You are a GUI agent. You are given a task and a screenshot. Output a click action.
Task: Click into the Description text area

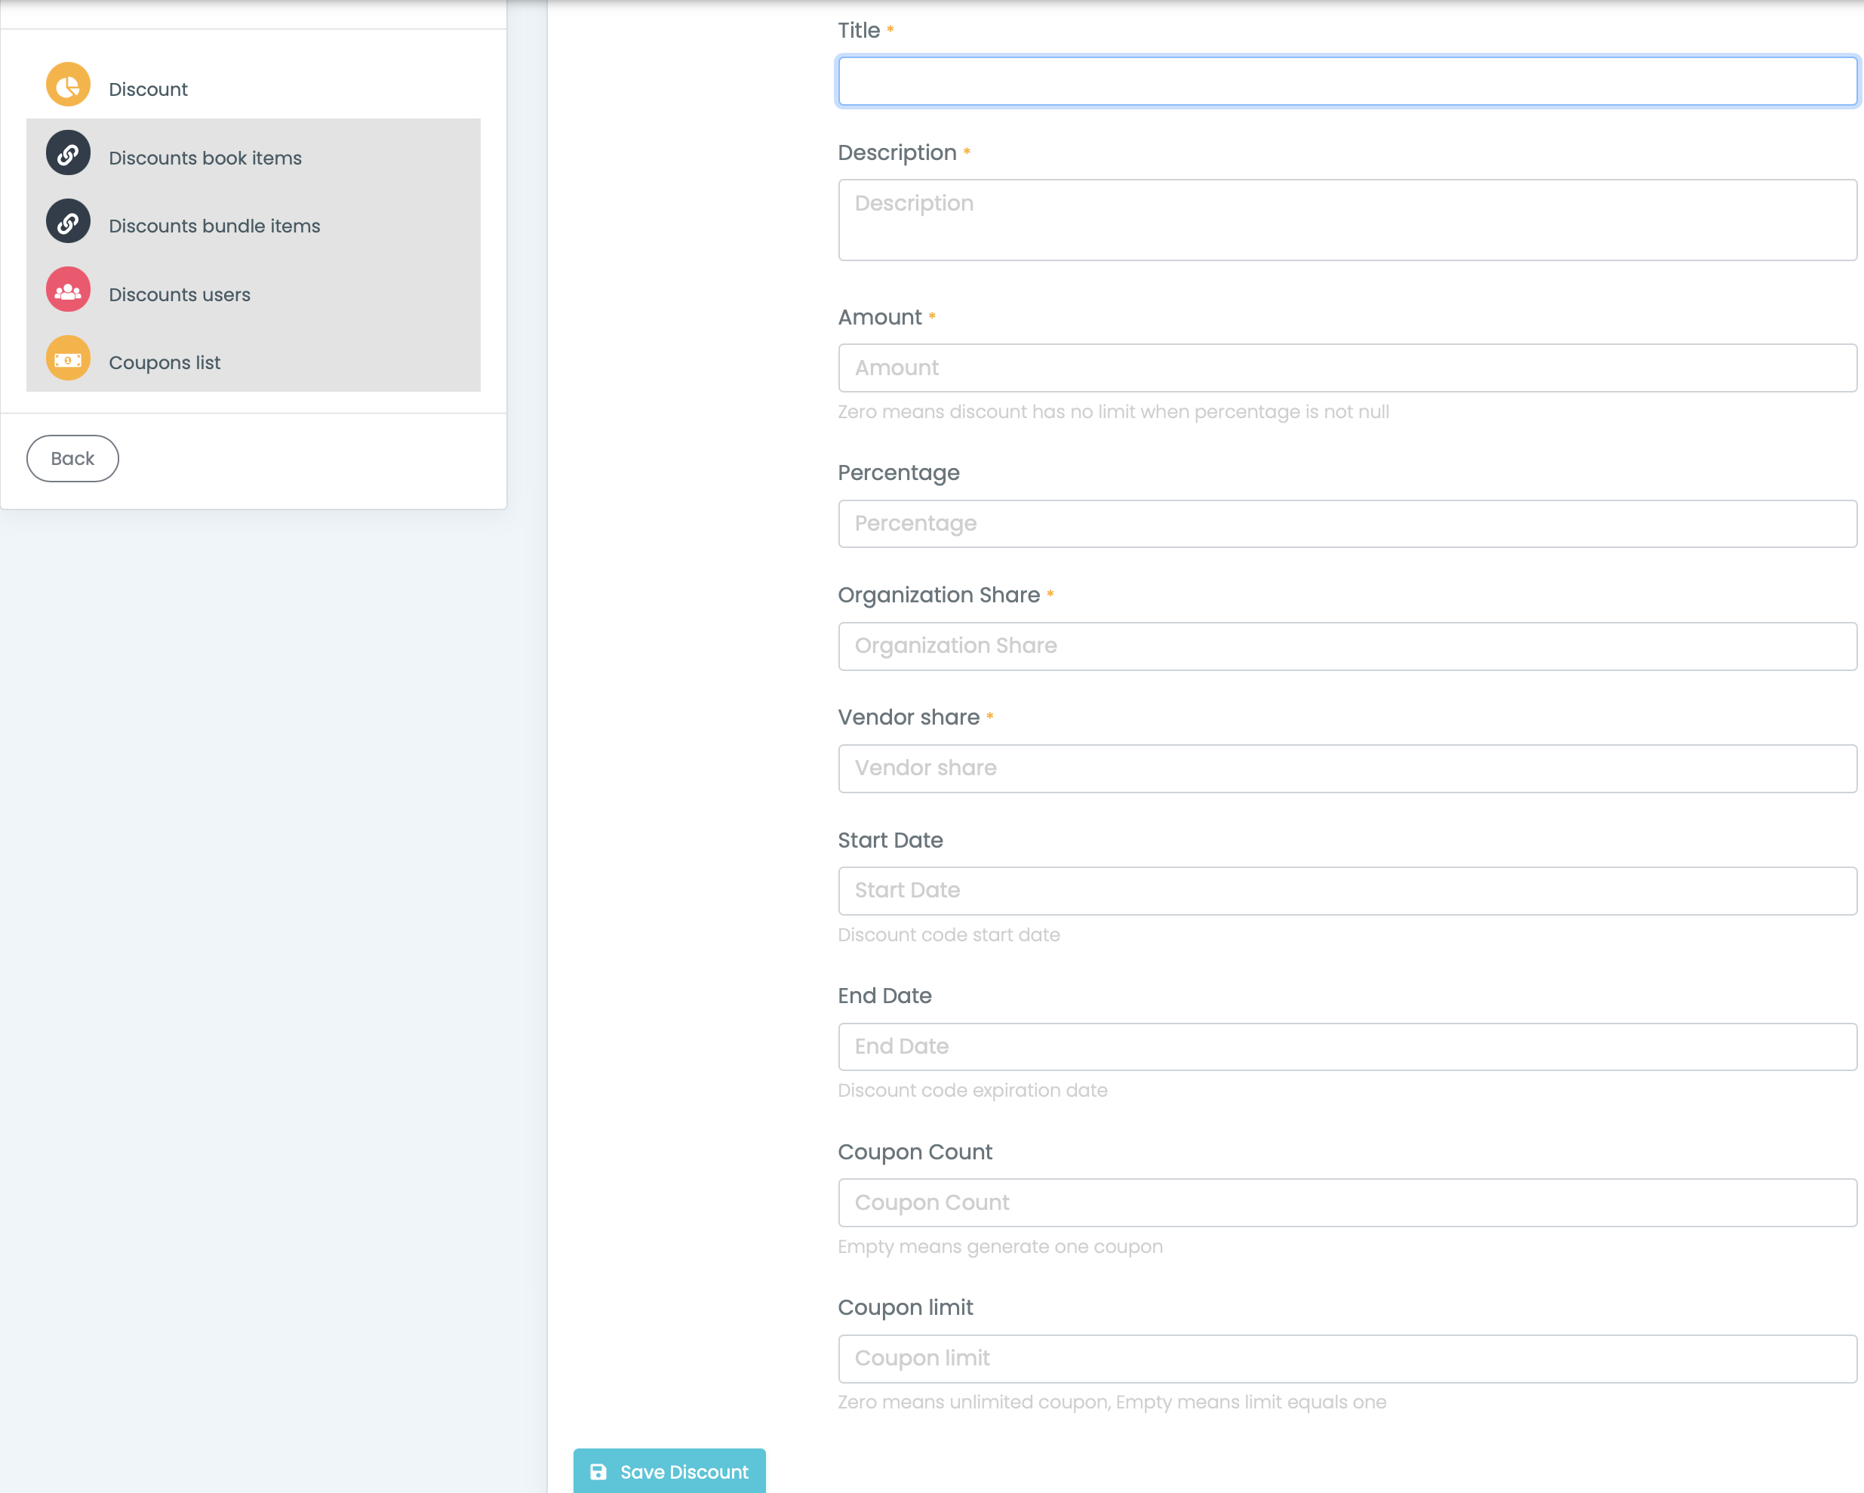tap(1346, 220)
